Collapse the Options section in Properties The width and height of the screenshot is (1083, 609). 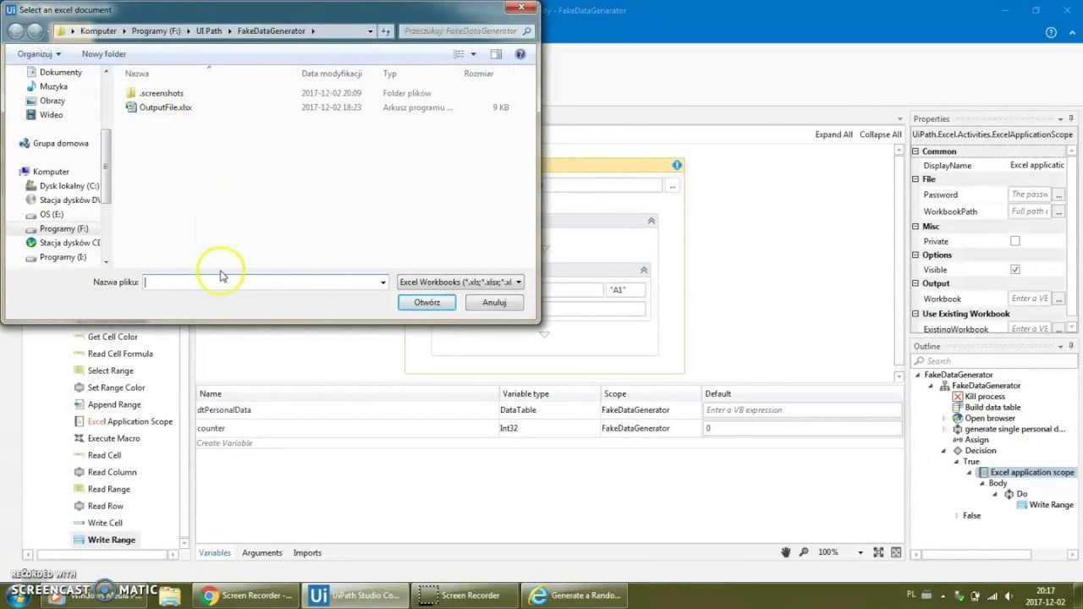tap(915, 255)
